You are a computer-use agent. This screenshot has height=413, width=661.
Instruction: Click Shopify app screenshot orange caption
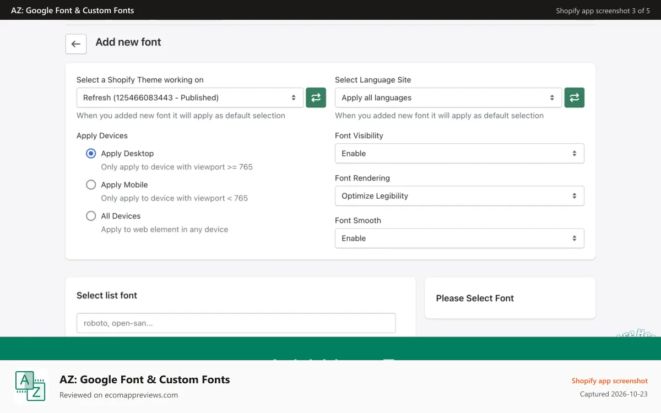[610, 381]
